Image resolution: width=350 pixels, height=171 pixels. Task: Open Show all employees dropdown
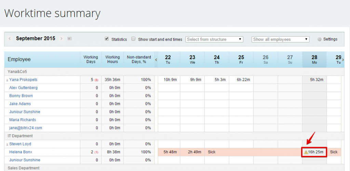pos(280,39)
